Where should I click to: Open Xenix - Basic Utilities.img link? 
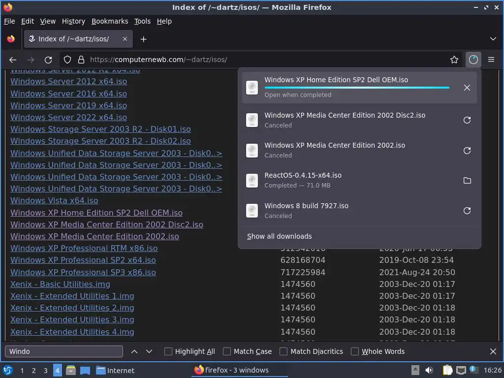(x=60, y=284)
